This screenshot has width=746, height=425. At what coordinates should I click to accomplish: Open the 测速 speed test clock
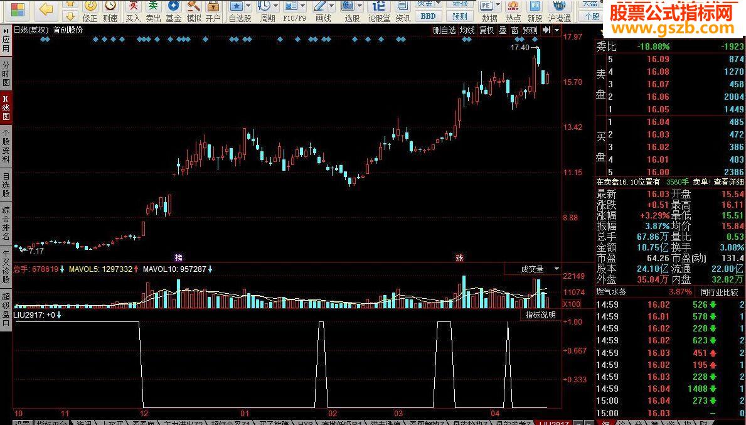click(110, 11)
